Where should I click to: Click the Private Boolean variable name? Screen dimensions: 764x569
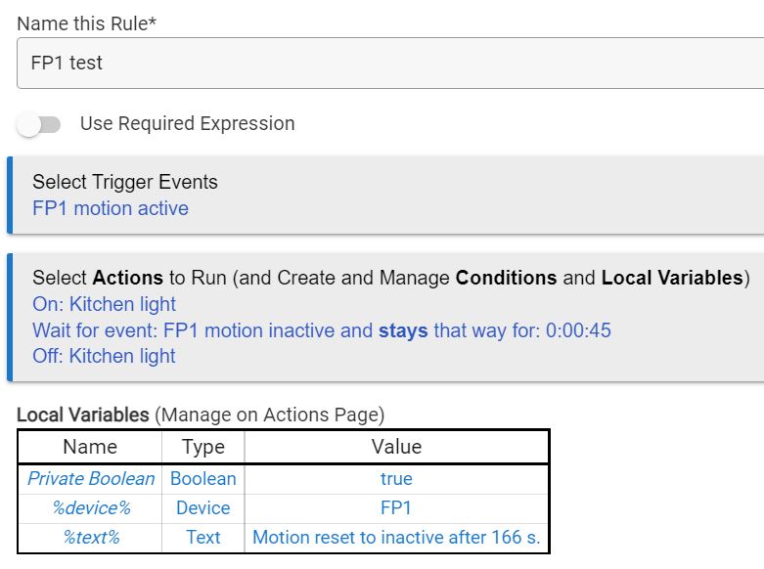[91, 479]
